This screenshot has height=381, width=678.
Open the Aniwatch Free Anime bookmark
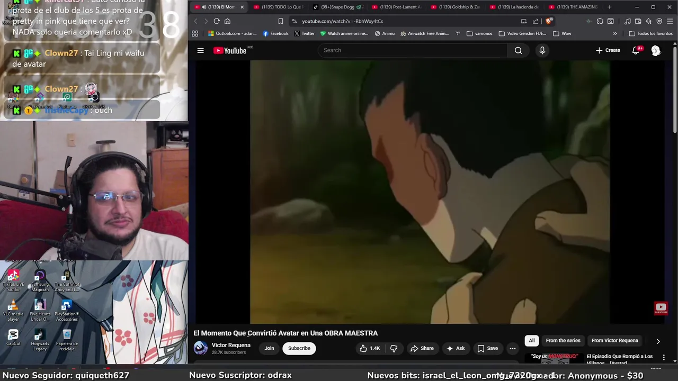coord(424,33)
